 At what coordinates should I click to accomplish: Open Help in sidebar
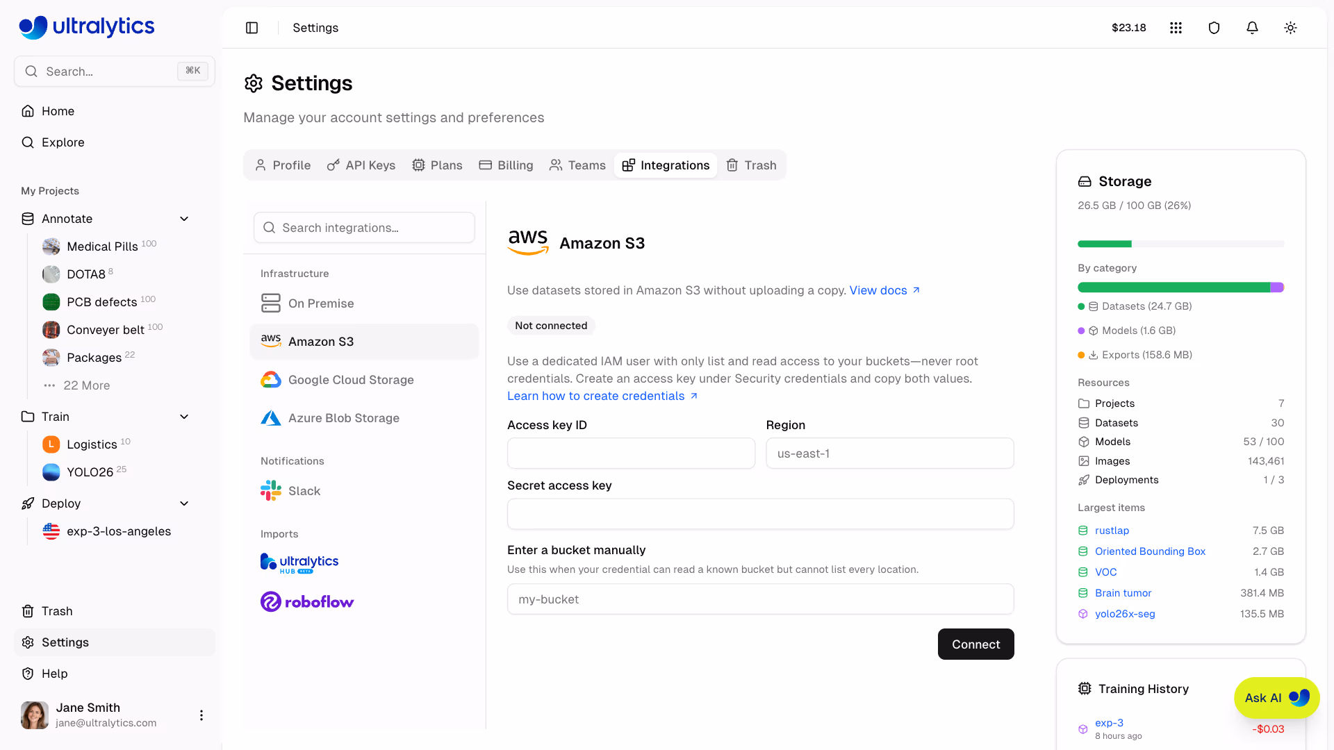click(x=115, y=674)
